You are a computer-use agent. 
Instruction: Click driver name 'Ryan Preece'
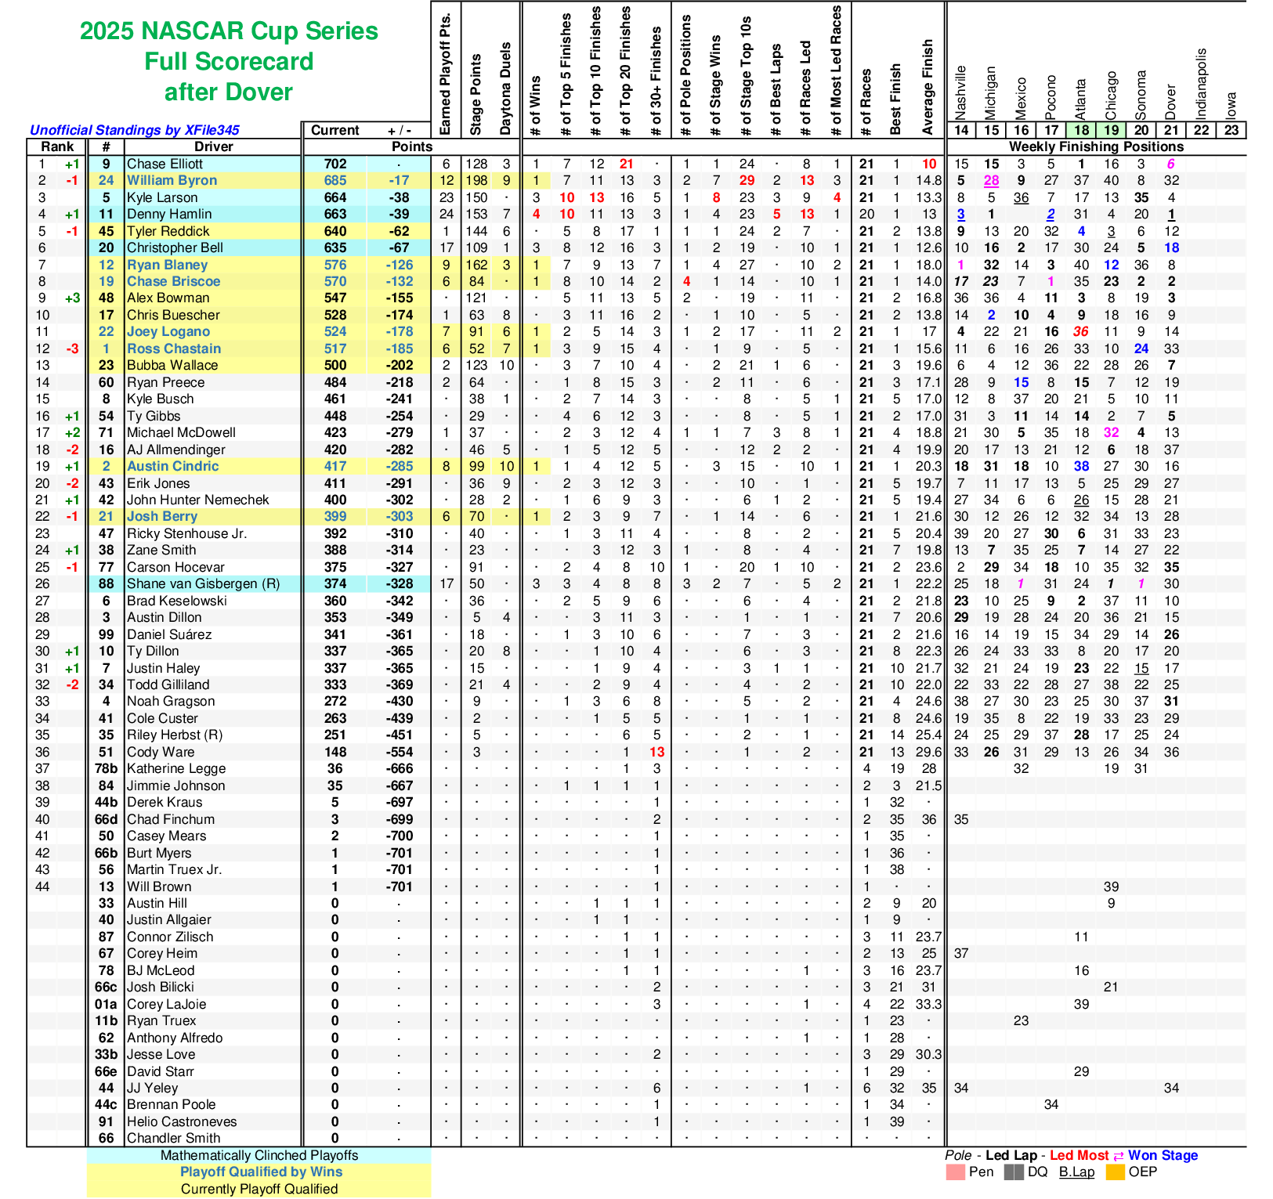165,382
